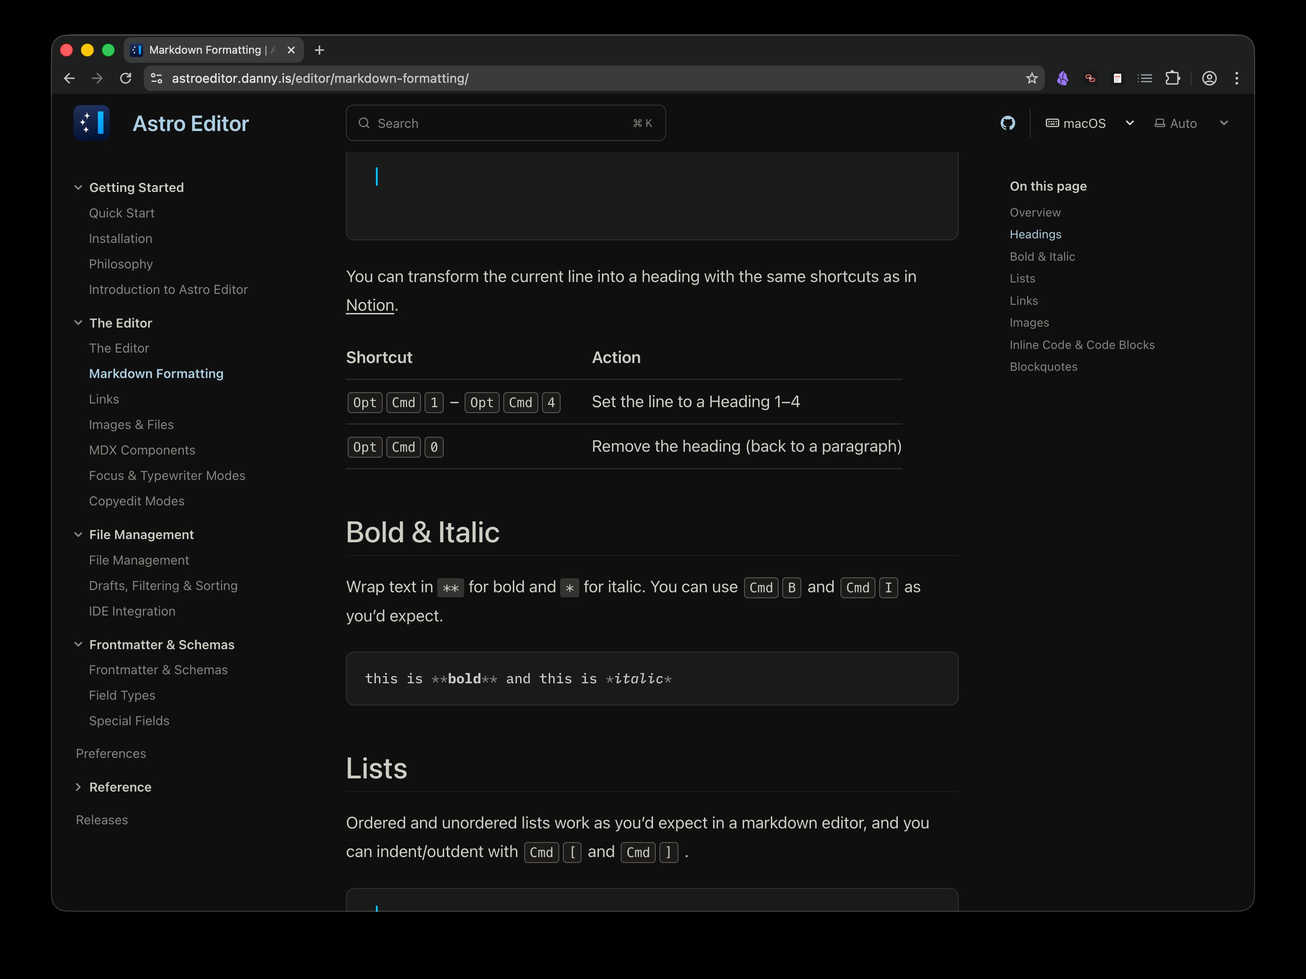
Task: Open Frontmatter & Schemas page link
Action: [158, 670]
